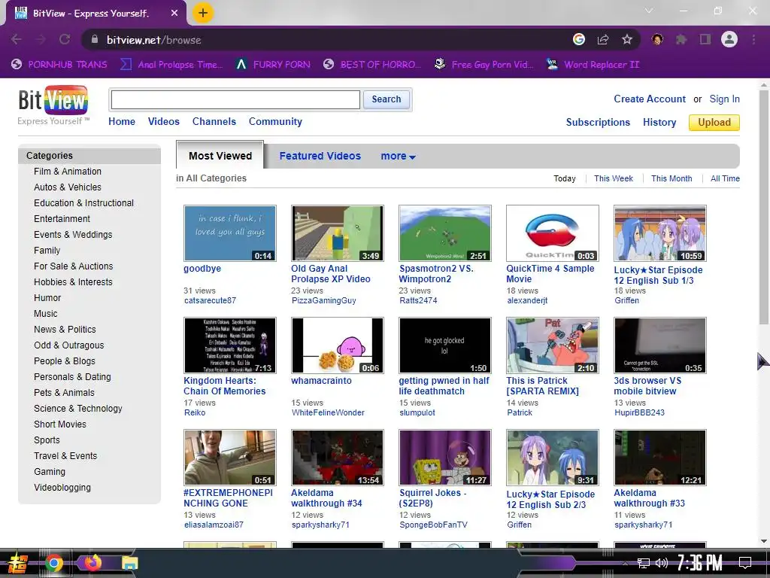Open the Community menu item
Image resolution: width=770 pixels, height=578 pixels.
click(275, 121)
